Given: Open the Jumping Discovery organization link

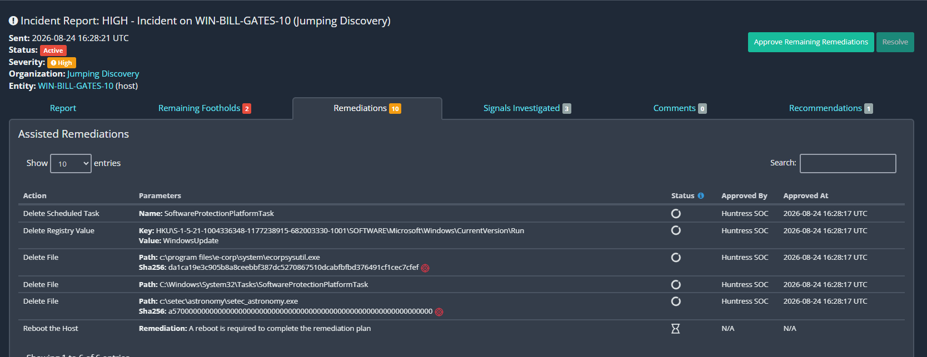Looking at the screenshot, I should [x=103, y=74].
